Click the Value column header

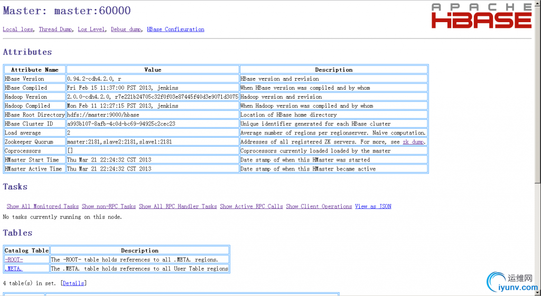click(x=153, y=70)
